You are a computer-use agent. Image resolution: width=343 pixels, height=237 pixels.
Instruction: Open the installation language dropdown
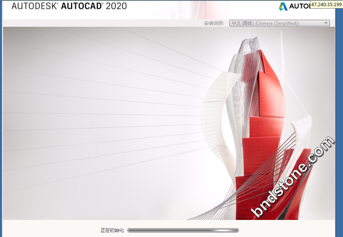(279, 23)
